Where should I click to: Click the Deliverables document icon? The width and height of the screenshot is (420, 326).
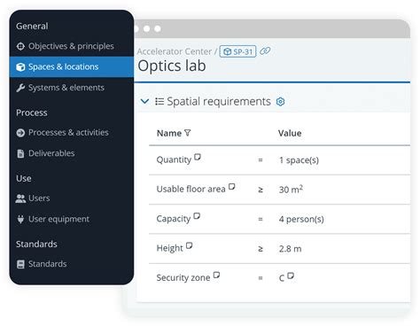(20, 153)
